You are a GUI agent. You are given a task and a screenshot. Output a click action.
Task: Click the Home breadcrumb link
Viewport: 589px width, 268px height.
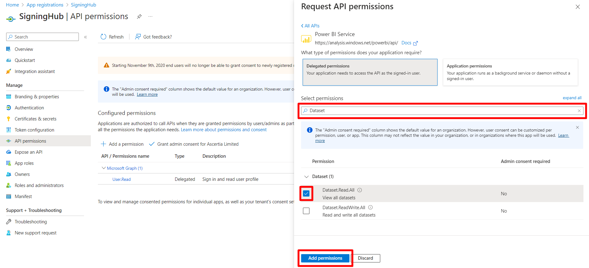12,5
